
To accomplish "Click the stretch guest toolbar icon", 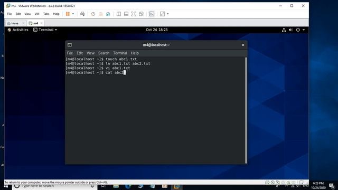I will click(162, 14).
